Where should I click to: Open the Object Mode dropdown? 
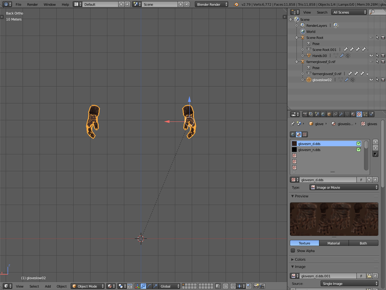(88, 286)
